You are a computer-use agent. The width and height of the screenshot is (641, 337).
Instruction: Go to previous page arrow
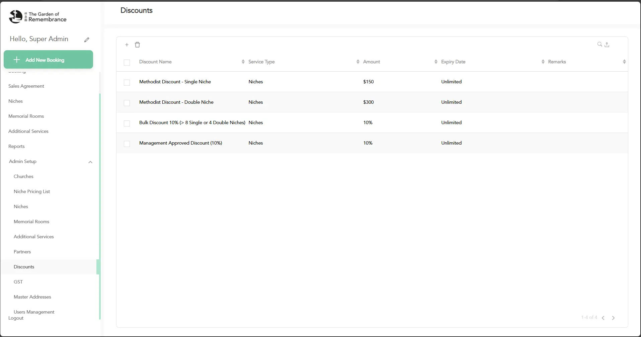(603, 318)
